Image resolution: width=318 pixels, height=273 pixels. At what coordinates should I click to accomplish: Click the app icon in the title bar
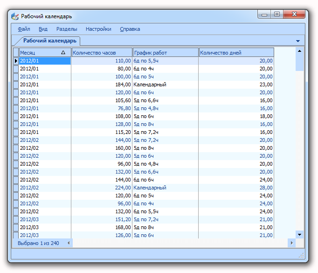coord(15,16)
